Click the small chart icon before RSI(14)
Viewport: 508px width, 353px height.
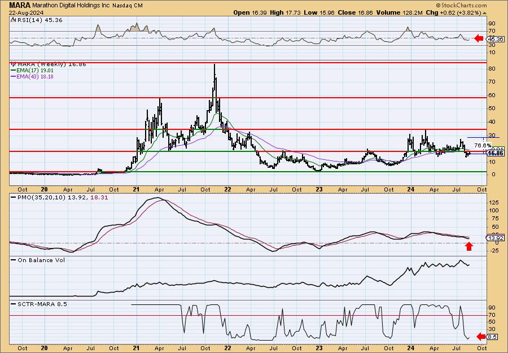(x=13, y=20)
